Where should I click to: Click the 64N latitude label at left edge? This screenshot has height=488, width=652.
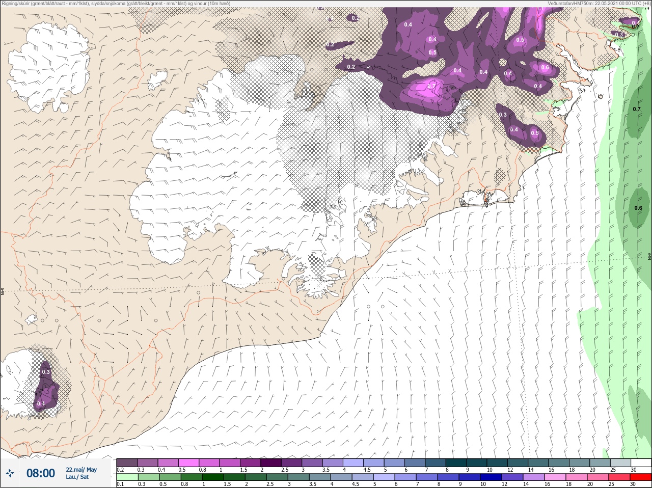[3, 292]
